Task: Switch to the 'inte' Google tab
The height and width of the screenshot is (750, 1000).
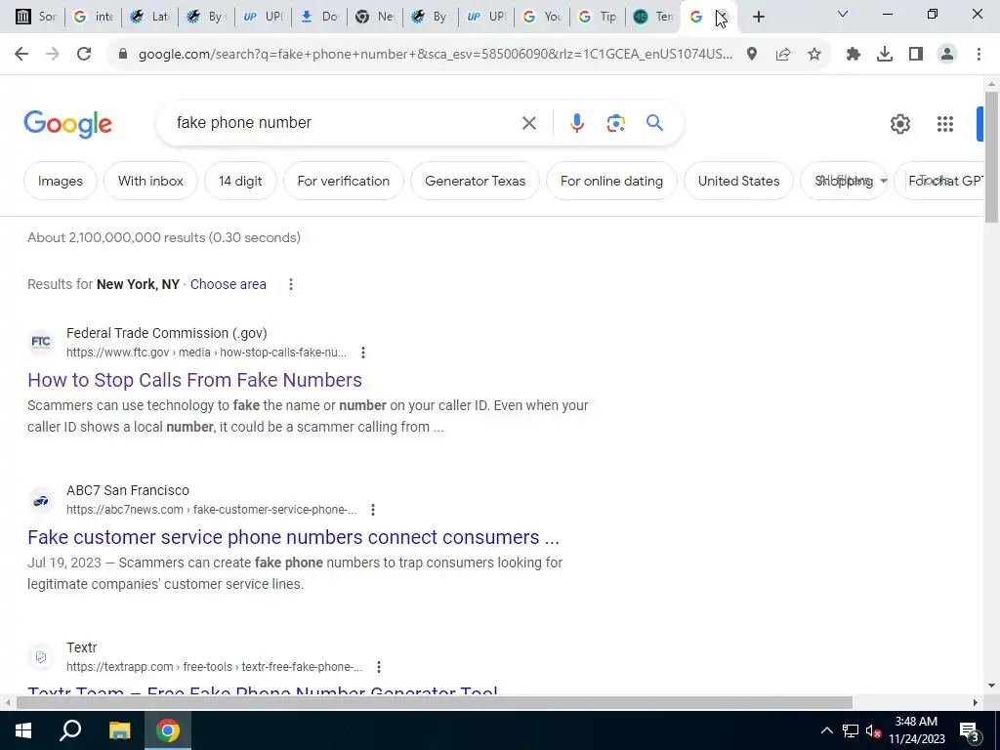Action: click(93, 17)
